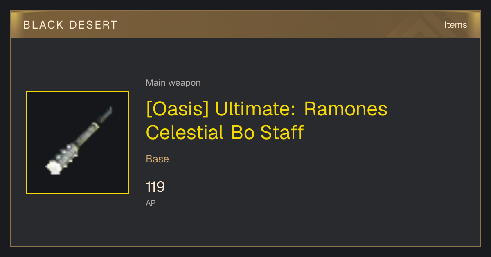Image resolution: width=491 pixels, height=257 pixels.
Task: Click the Celestial Bo Staff title line
Action: 225,132
